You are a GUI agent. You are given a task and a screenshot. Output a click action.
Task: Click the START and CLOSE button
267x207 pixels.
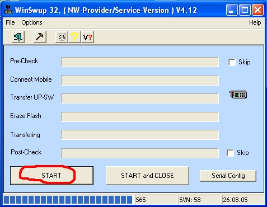(x=147, y=176)
